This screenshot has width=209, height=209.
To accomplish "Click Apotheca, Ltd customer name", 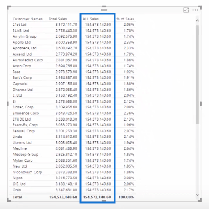I will 25,48.
